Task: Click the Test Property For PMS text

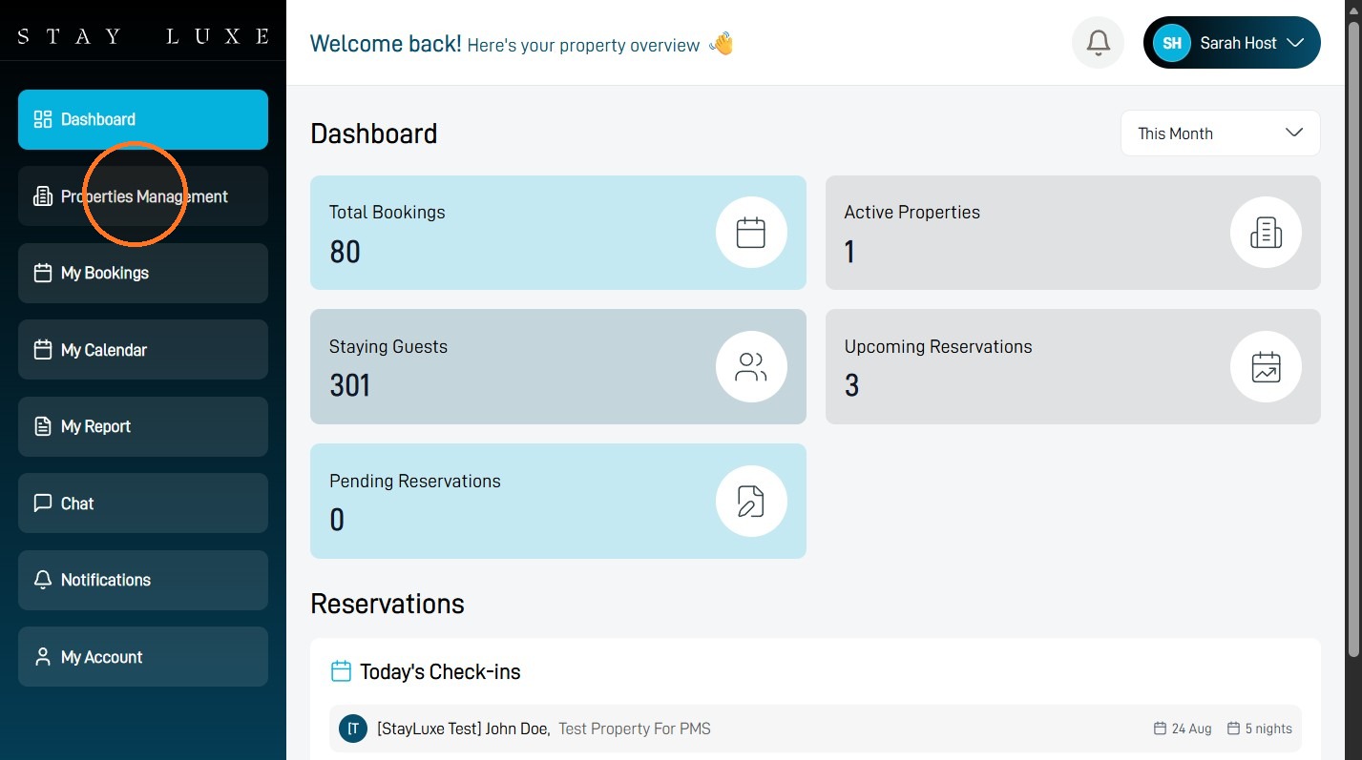Action: pyautogui.click(x=635, y=729)
